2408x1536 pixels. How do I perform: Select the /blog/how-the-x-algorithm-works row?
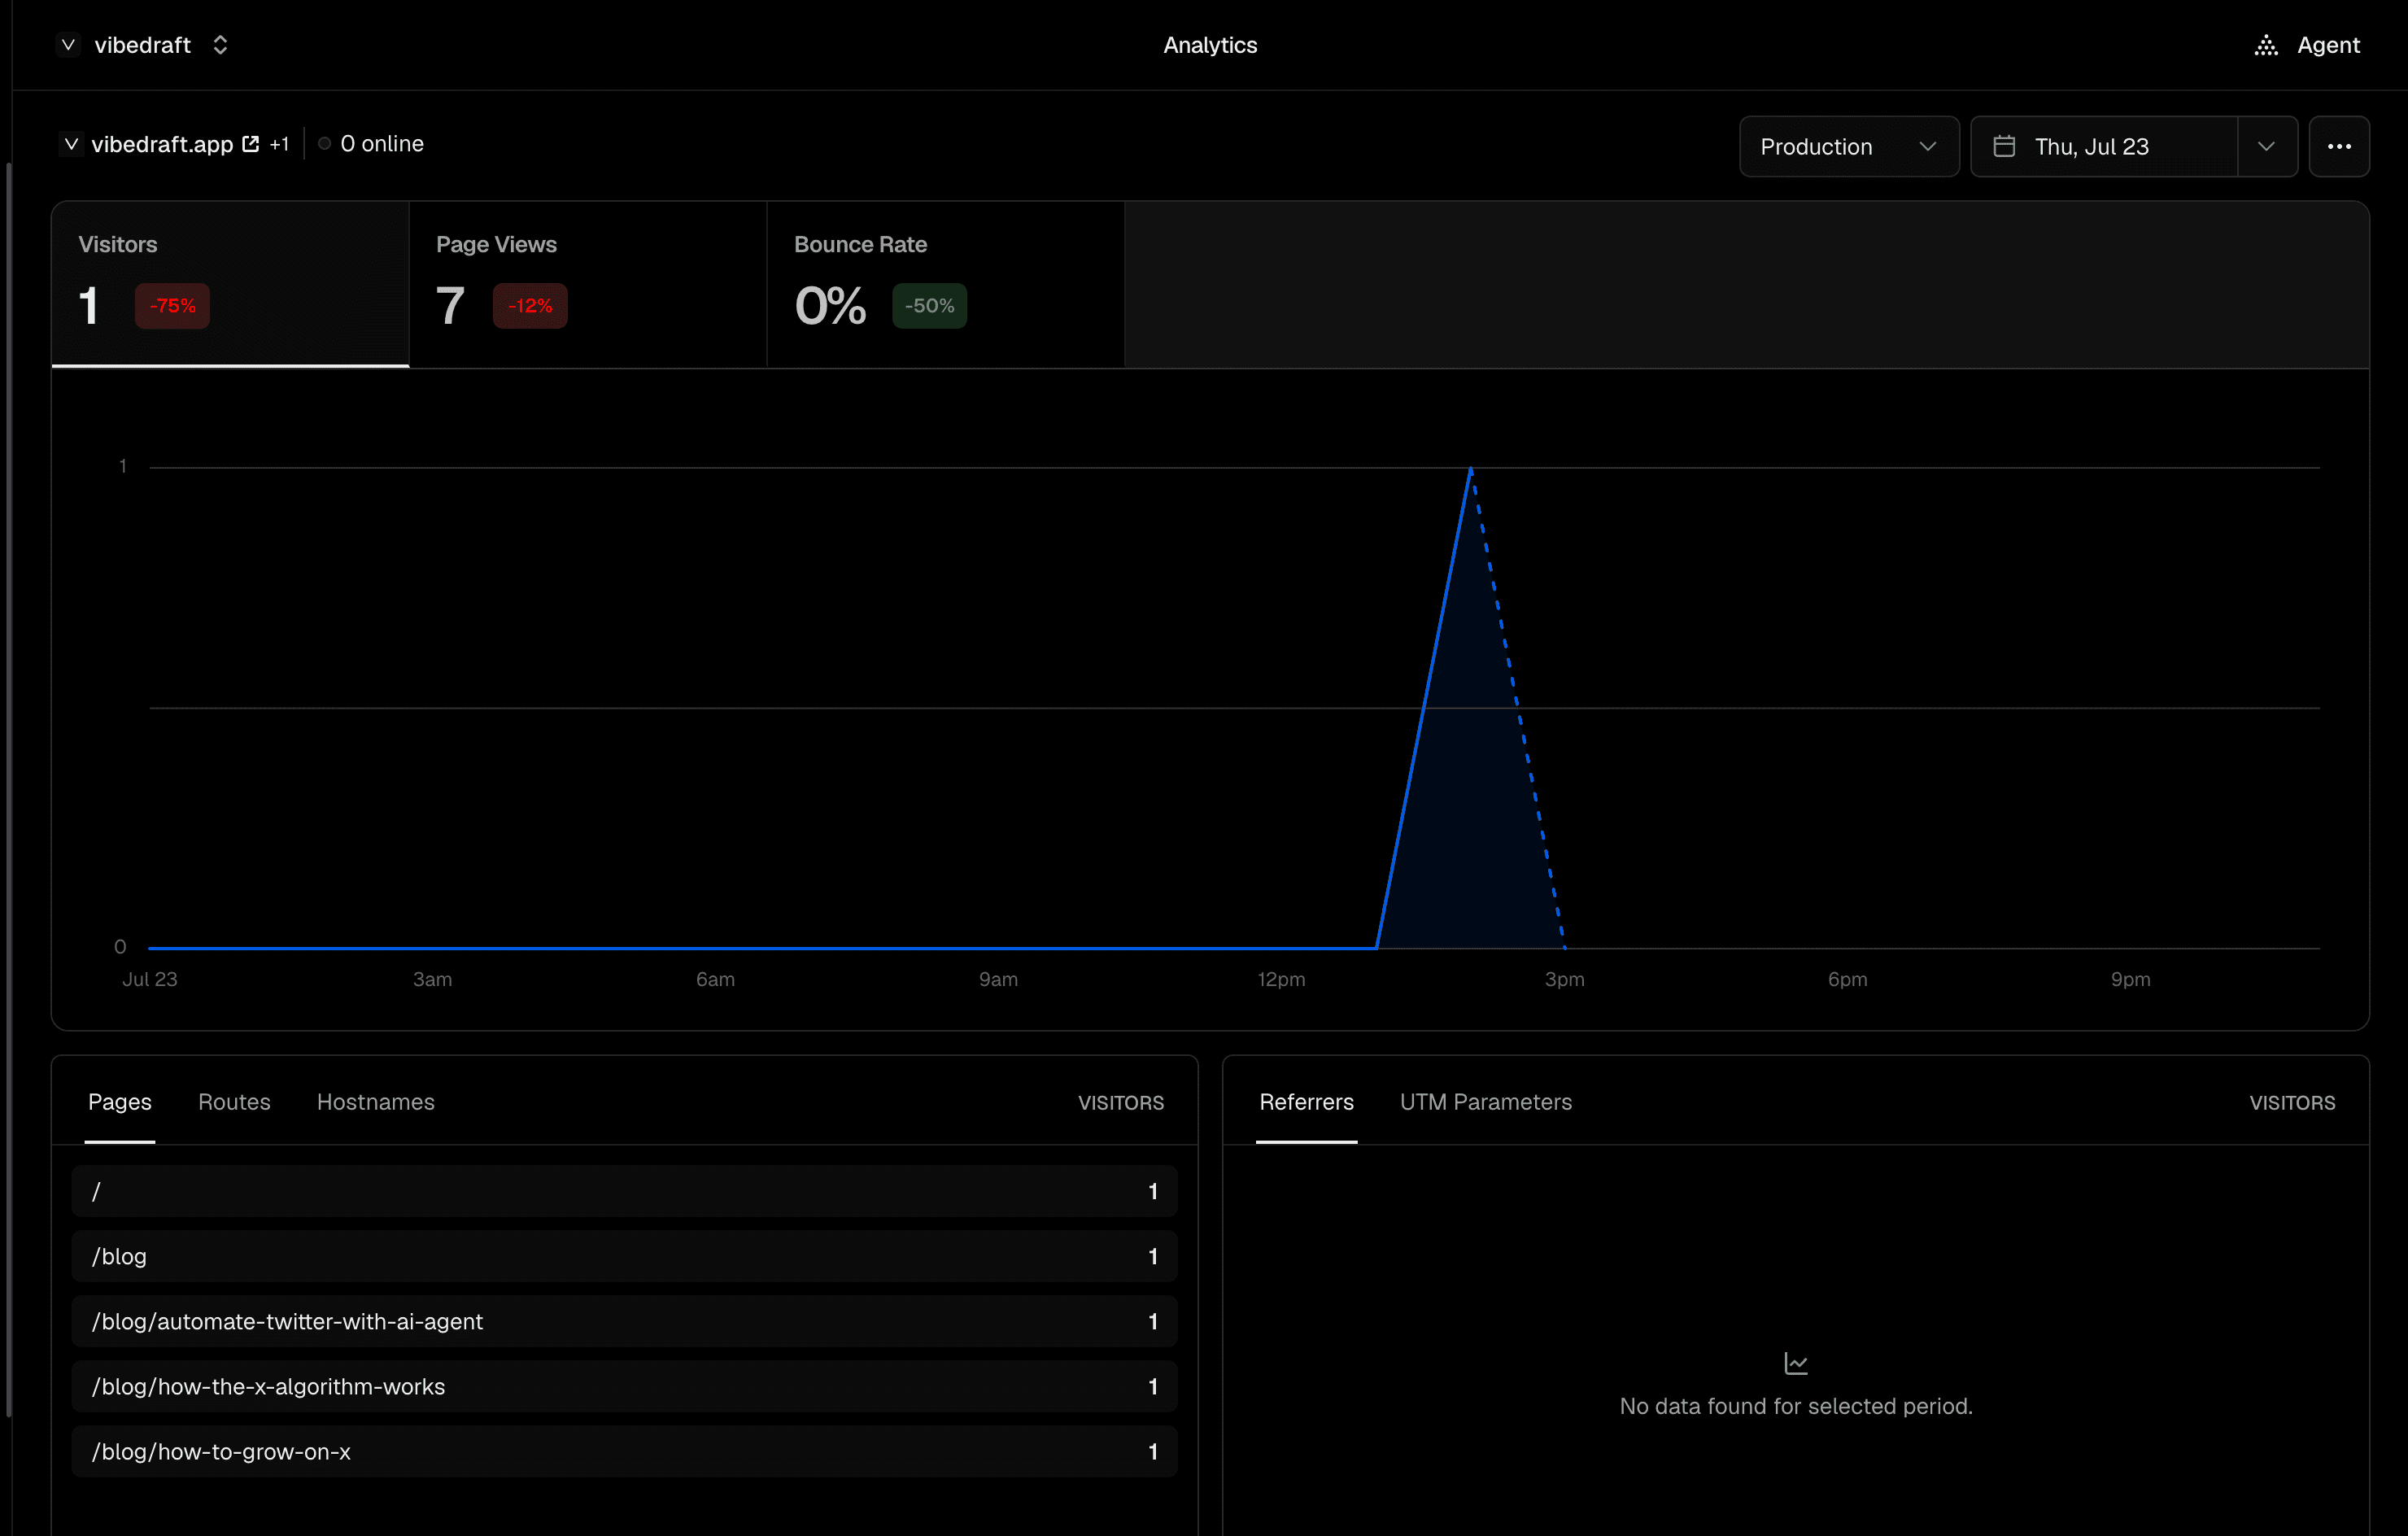pos(624,1386)
